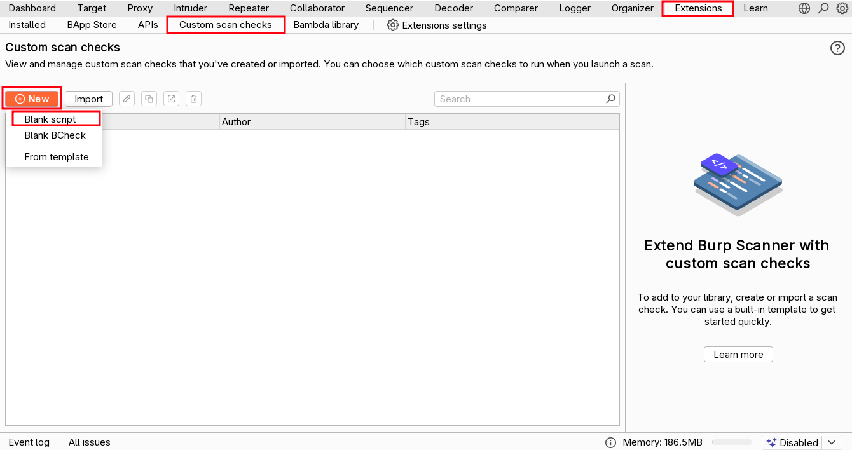Click the memory info icon in status bar
Image resolution: width=852 pixels, height=450 pixels.
point(610,442)
